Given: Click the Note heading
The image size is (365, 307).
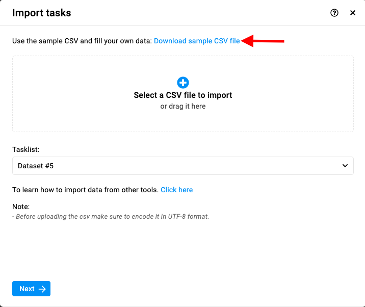Looking at the screenshot, I should coord(21,207).
